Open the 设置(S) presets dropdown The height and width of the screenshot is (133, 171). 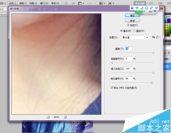pyautogui.click(x=135, y=37)
